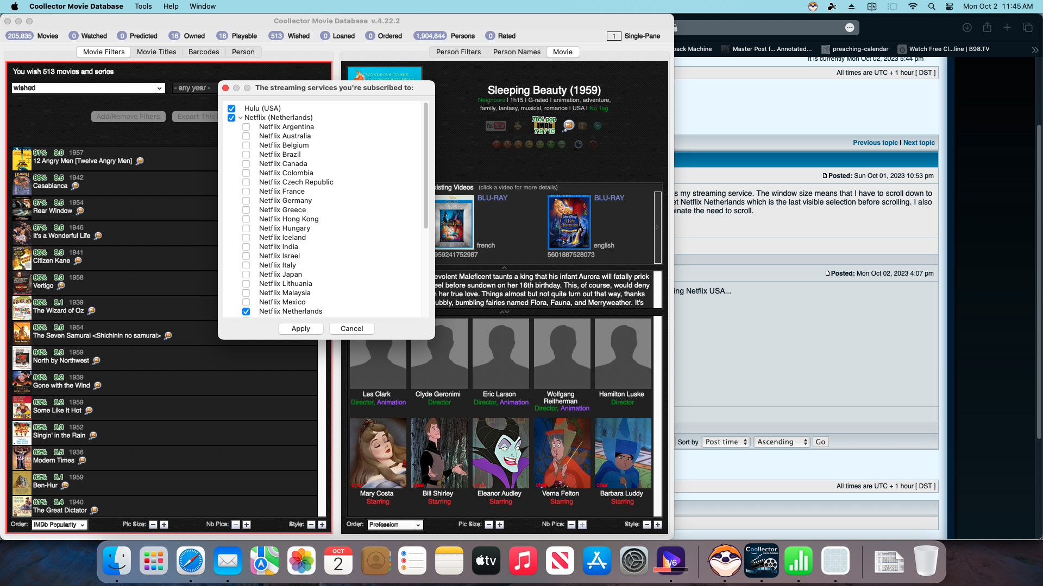Click the wooden crate owned icon
This screenshot has width=1043, height=586.
pyautogui.click(x=582, y=126)
